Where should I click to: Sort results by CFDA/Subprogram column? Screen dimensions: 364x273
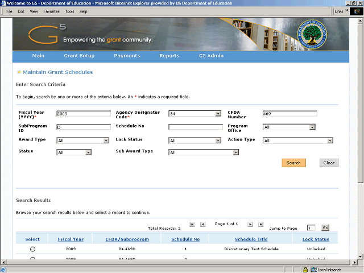point(127,239)
